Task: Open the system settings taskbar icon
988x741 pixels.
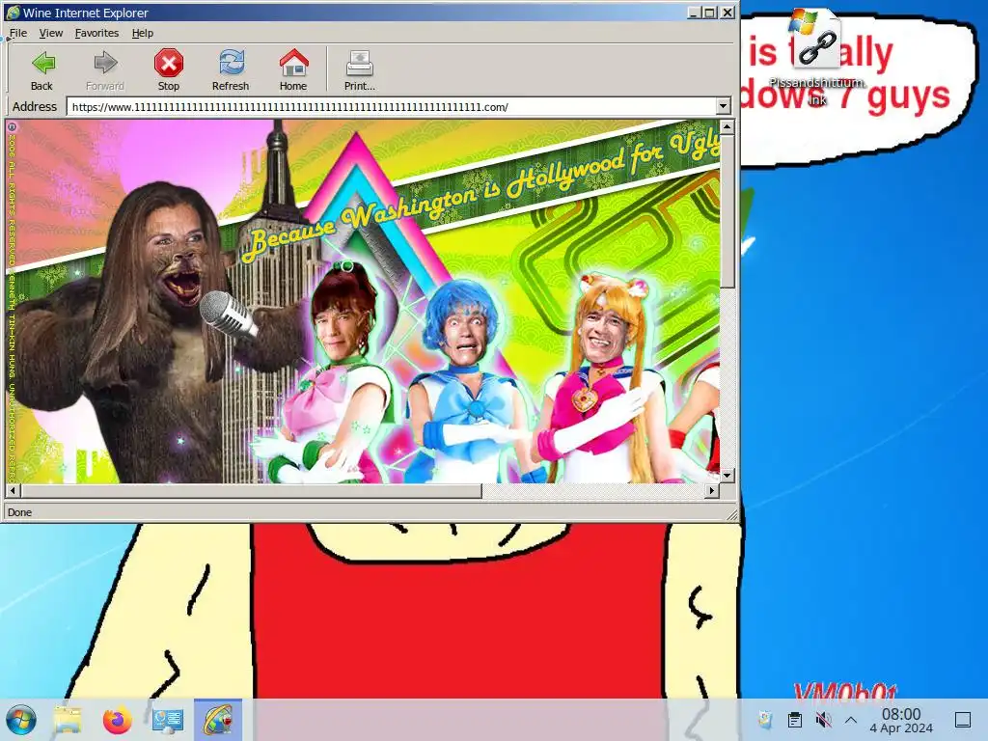Action: [x=168, y=720]
